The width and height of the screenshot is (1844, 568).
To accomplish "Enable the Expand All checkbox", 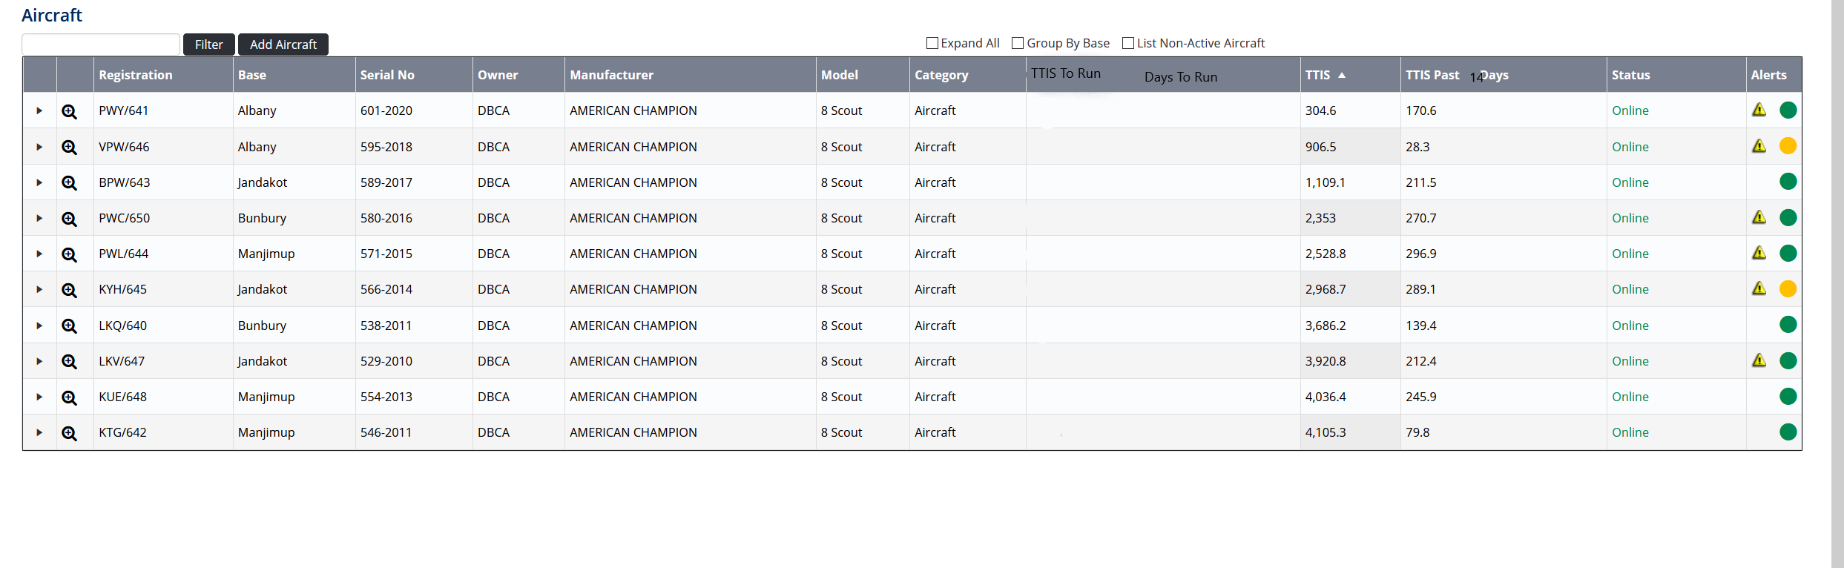I will 932,43.
